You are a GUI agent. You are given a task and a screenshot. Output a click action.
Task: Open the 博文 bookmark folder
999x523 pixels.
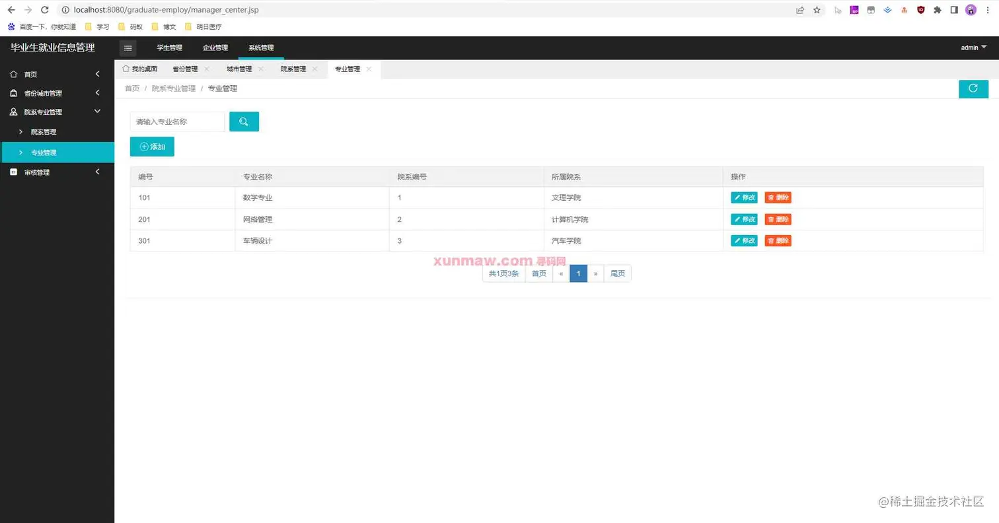point(164,27)
